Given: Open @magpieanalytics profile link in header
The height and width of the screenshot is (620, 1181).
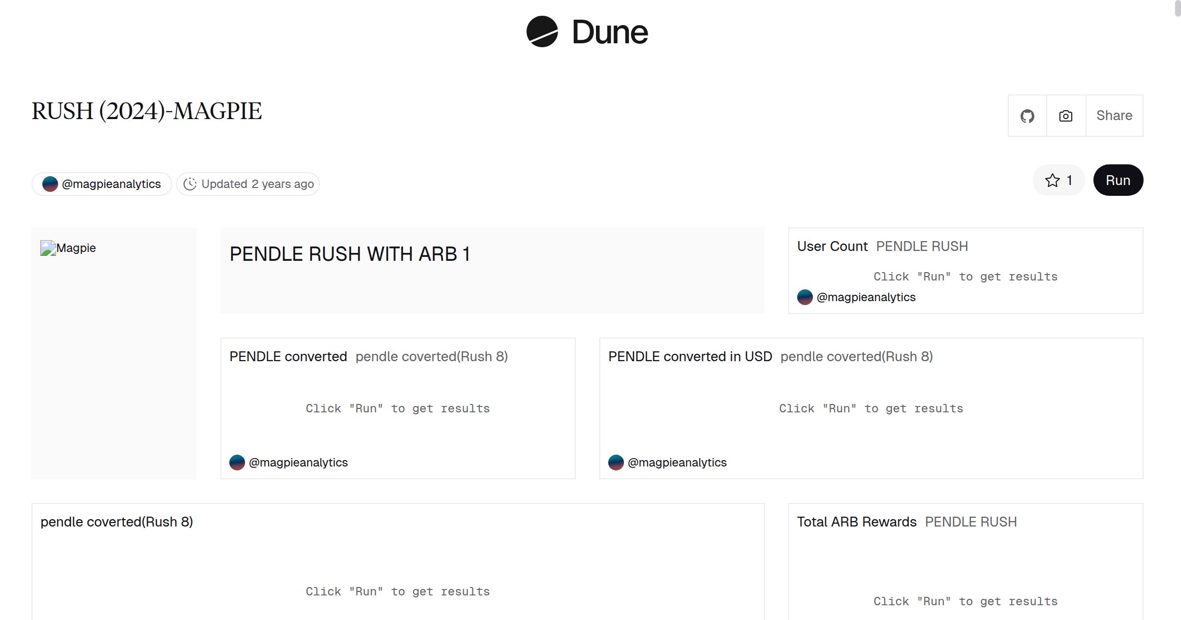Looking at the screenshot, I should (x=111, y=184).
